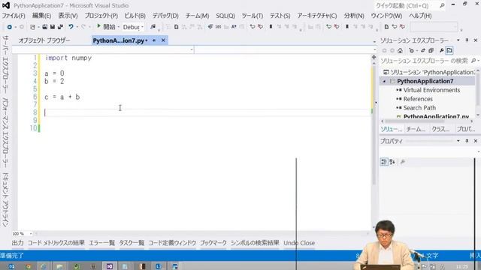Switch to the クラス... panel tab
Screen dimensions: 481x270
pyautogui.click(x=440, y=129)
